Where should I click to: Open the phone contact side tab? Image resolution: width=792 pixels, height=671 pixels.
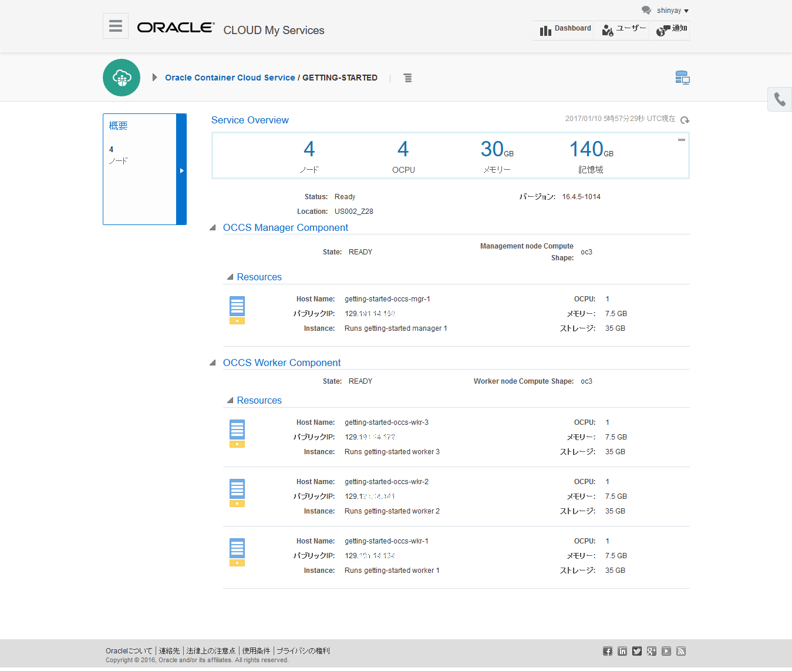coord(780,99)
